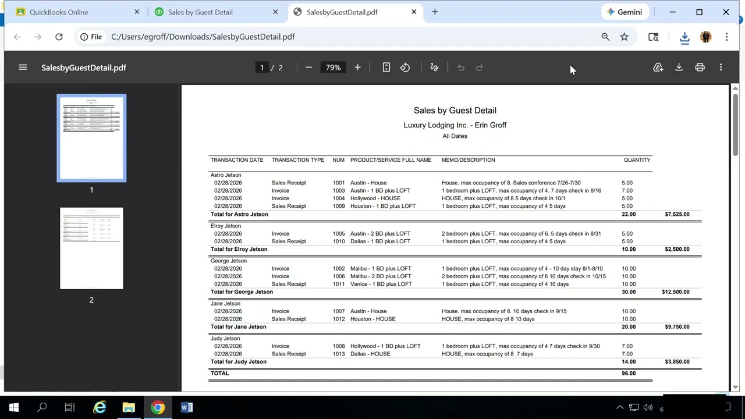The height and width of the screenshot is (419, 745).
Task: Open Chrome downloads icon
Action: point(684,37)
